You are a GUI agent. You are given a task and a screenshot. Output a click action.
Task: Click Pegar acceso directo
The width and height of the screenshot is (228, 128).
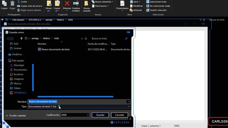[x=29, y=10]
